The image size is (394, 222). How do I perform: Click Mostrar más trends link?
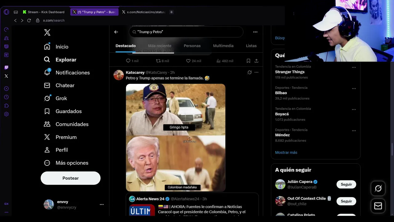click(x=286, y=152)
